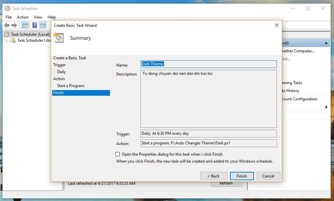334x201 pixels.
Task: Close the Create Basic Task Wizard dialog
Action: point(277,25)
